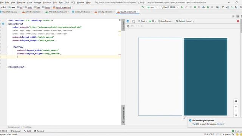Image resolution: width=242 pixels, height=136 pixels.
Task: Open AVD Manager phone icon
Action: 232,7
